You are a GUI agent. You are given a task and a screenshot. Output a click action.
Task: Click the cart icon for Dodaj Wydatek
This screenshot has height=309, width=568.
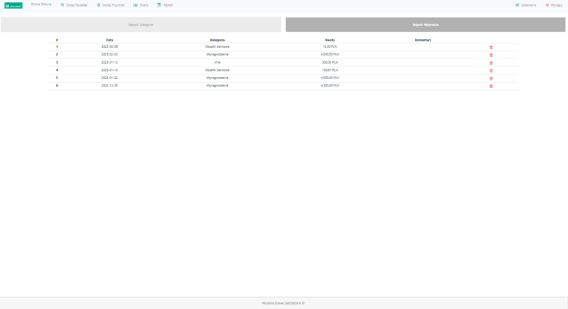click(63, 5)
